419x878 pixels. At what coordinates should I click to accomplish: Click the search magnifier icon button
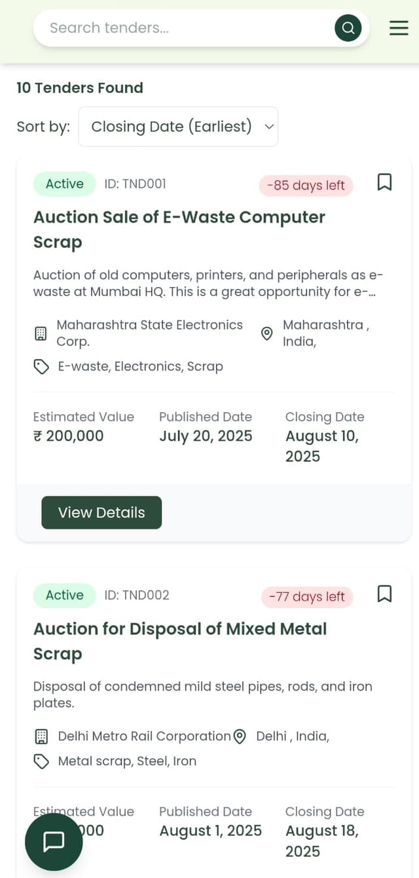(x=348, y=28)
